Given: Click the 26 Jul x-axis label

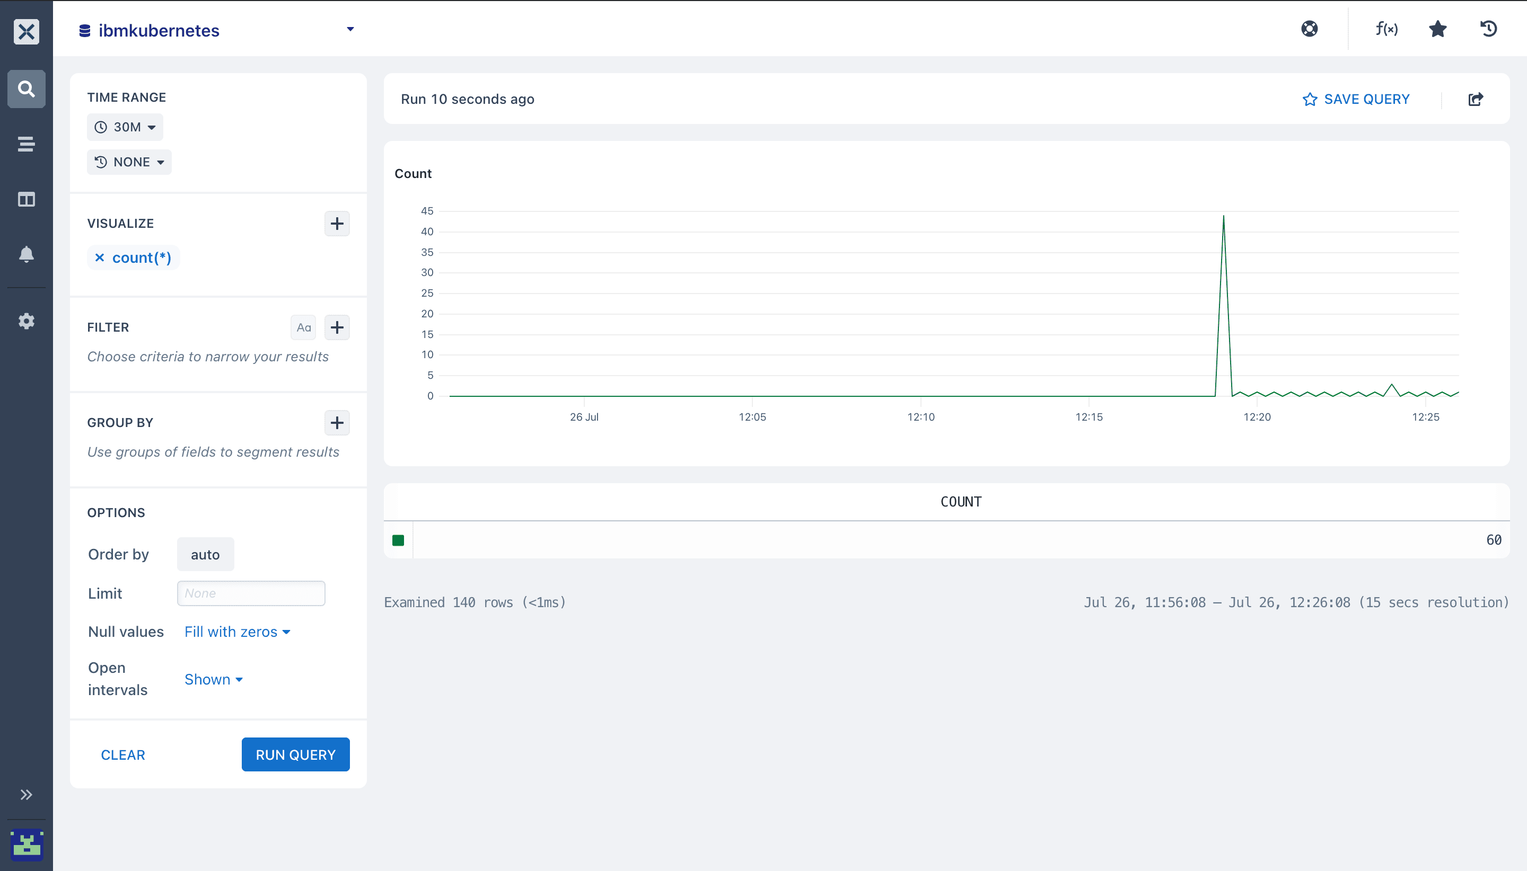Looking at the screenshot, I should [584, 417].
